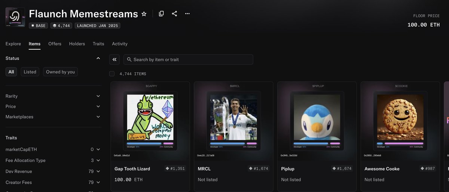Click the Piplup item title

pos(288,169)
